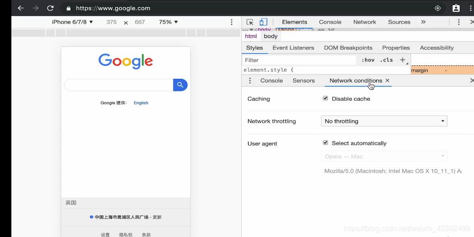Click the margin box model label
Viewport: 474px width, 237px height.
click(x=420, y=70)
